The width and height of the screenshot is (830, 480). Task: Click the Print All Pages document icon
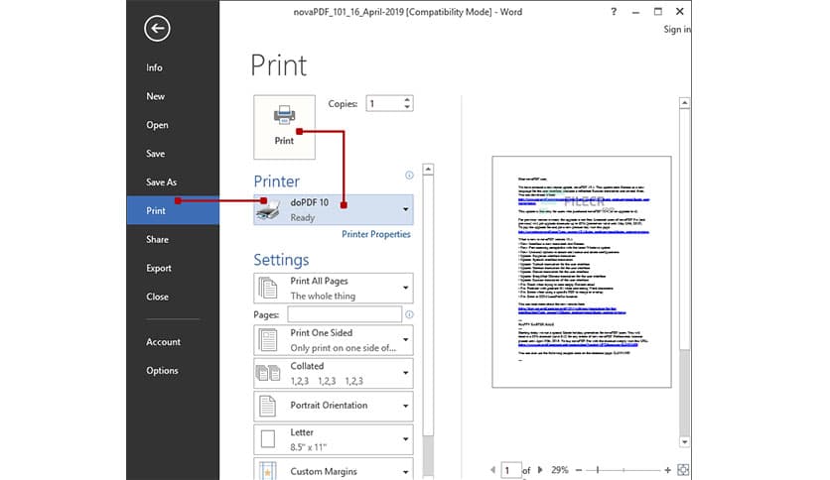pyautogui.click(x=268, y=289)
